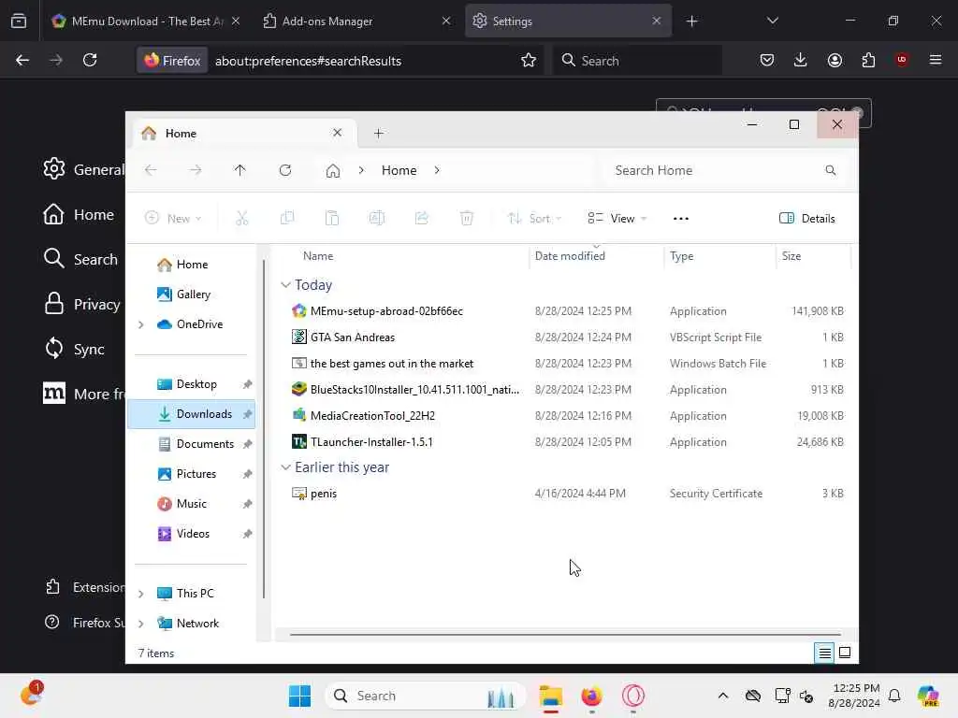Open the Firefox Downloads arrow icon
The width and height of the screenshot is (958, 718).
801,60
